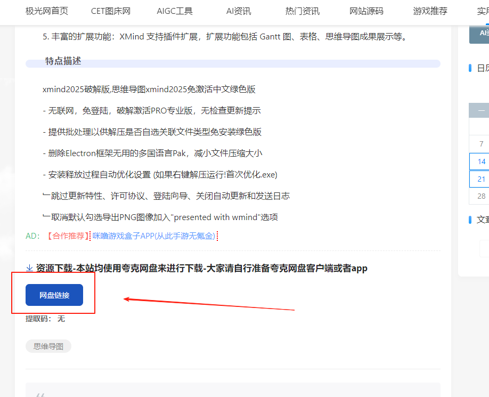Select day 7 in the calendar
The width and height of the screenshot is (489, 397).
pos(481,144)
